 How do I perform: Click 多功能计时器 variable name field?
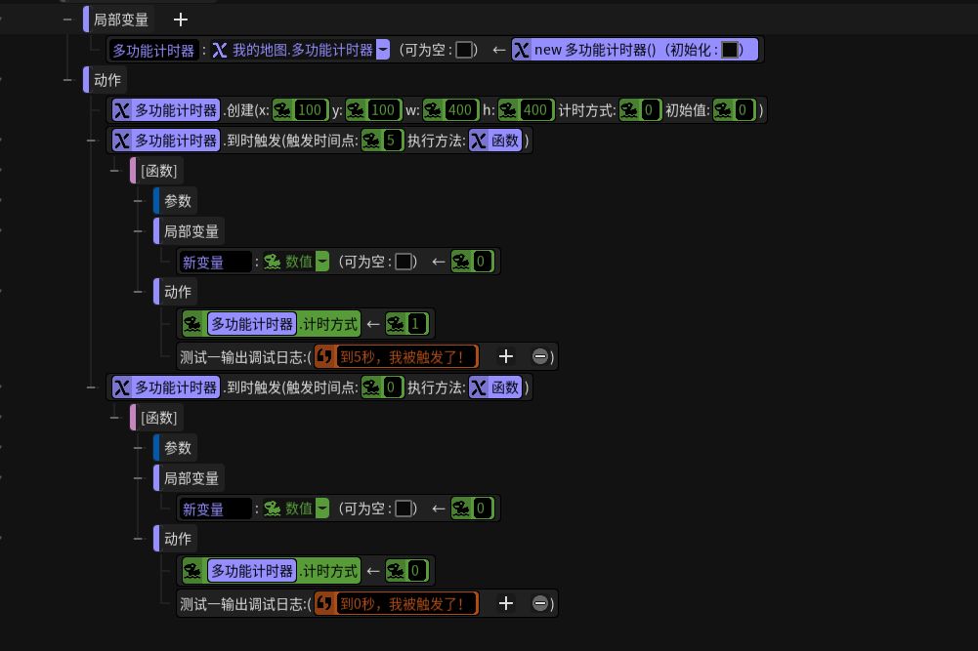(153, 51)
